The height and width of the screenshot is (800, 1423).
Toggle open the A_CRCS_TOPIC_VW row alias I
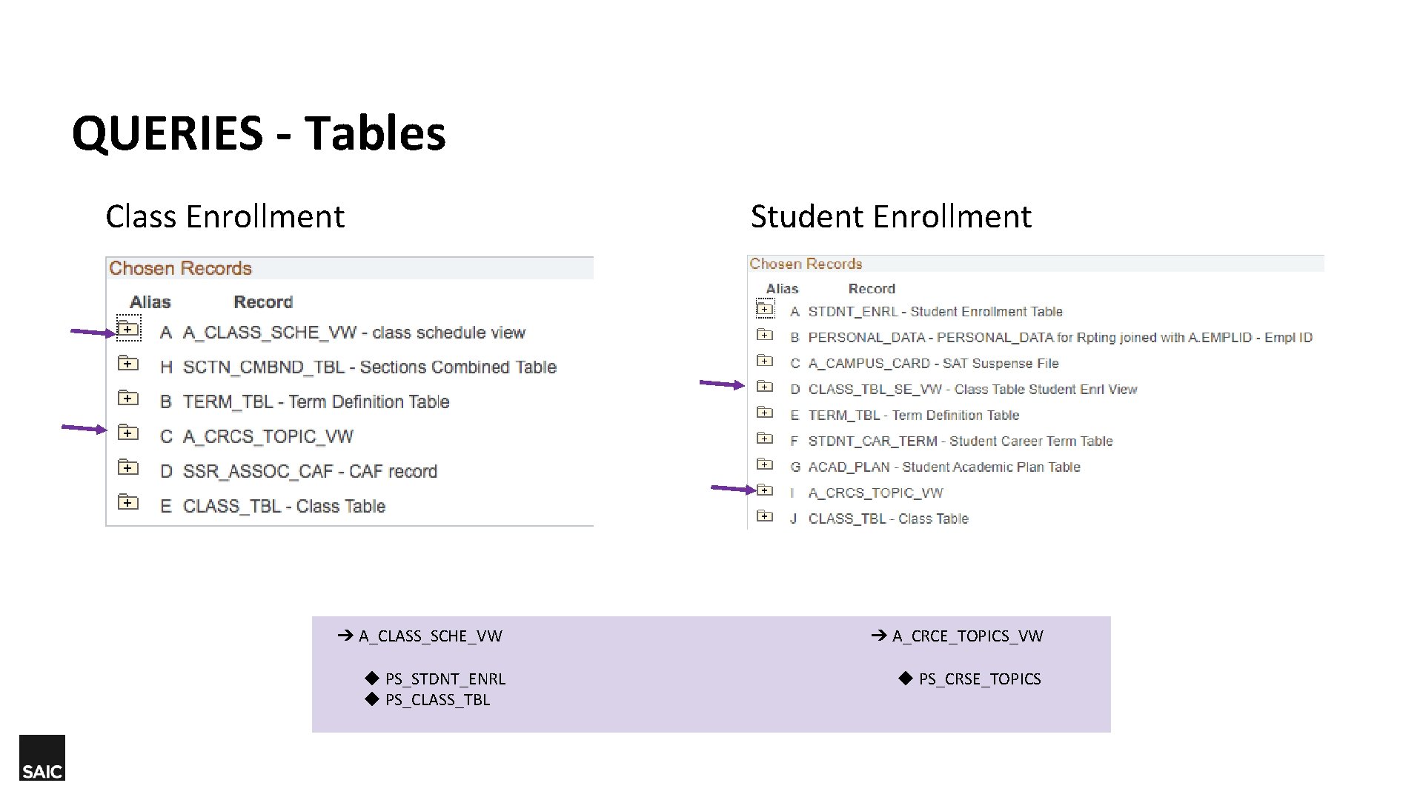(765, 492)
